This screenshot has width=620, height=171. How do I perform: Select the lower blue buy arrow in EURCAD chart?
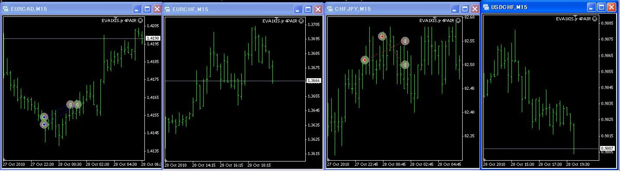click(44, 125)
